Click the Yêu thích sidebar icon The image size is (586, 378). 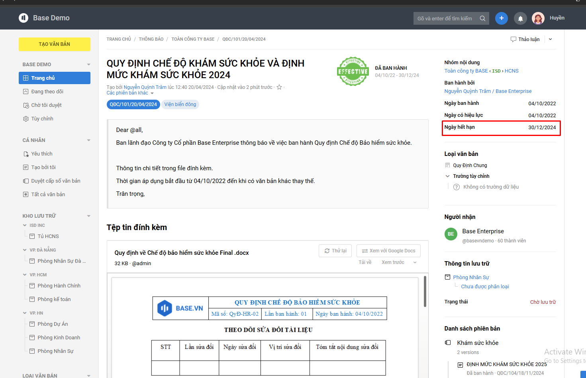coord(26,154)
